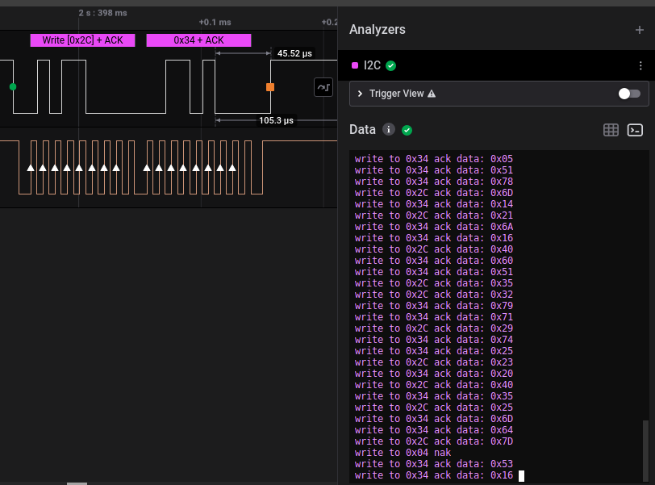The image size is (655, 485).
Task: Select line 'write to 0x34 ack data: 0x6A'
Action: click(x=434, y=227)
